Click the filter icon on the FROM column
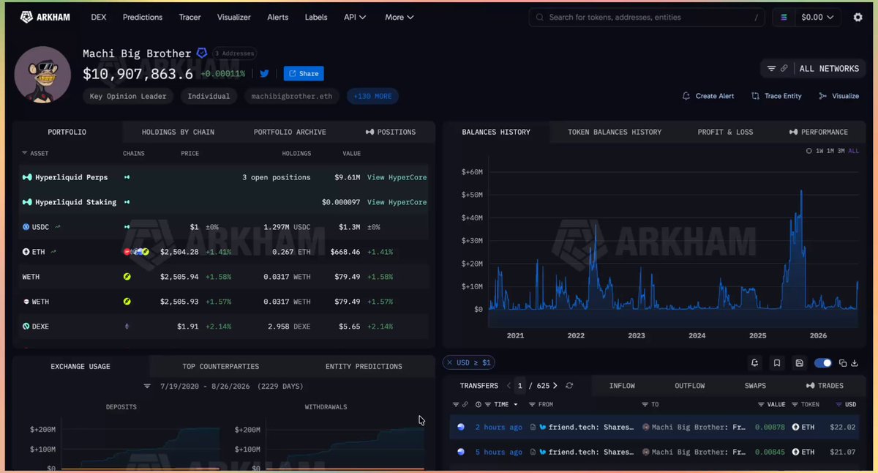This screenshot has height=473, width=878. point(532,404)
